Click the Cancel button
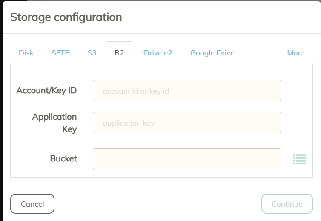This screenshot has width=321, height=221. [x=32, y=204]
